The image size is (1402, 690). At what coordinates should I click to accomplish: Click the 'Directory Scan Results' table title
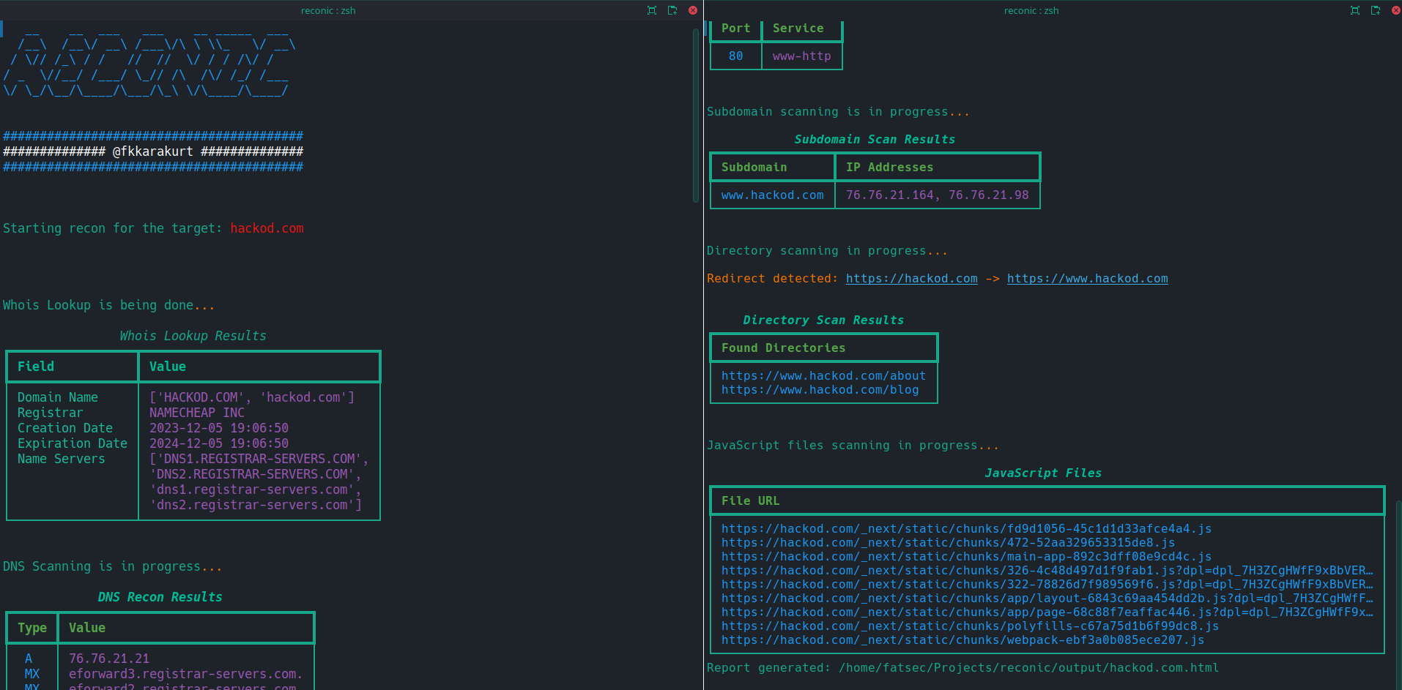click(x=824, y=320)
